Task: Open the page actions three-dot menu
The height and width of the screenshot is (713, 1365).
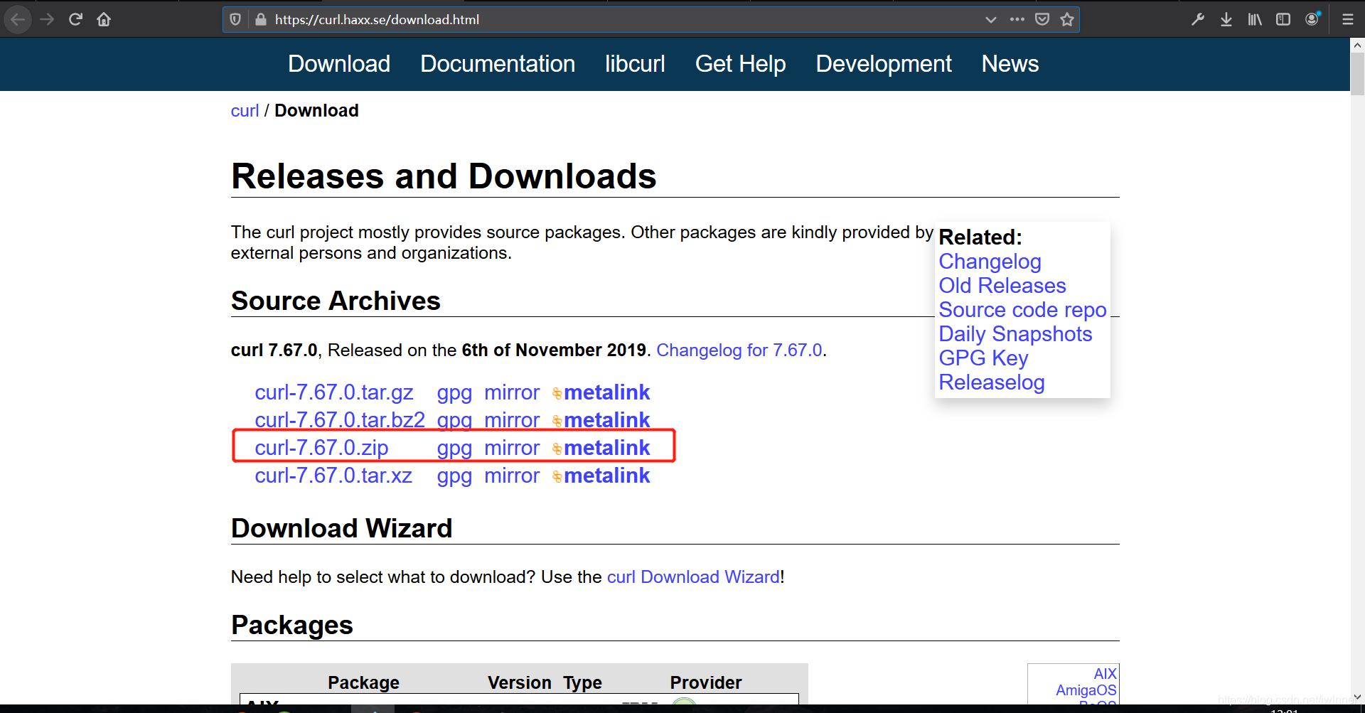Action: (1017, 19)
